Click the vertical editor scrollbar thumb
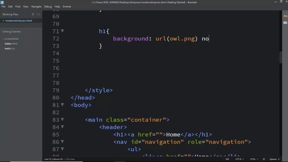288x162 pixels. pyautogui.click(x=280, y=57)
